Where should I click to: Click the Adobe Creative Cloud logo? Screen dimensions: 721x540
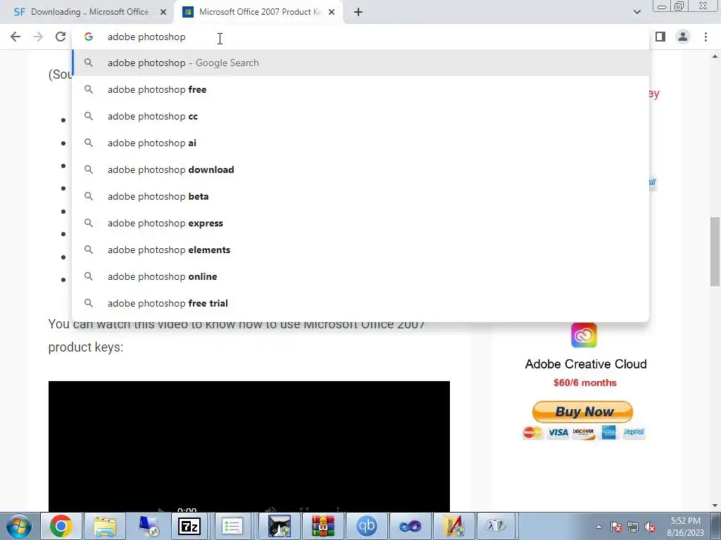584,335
